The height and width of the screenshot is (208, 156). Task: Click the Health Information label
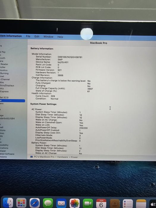pos(42,93)
